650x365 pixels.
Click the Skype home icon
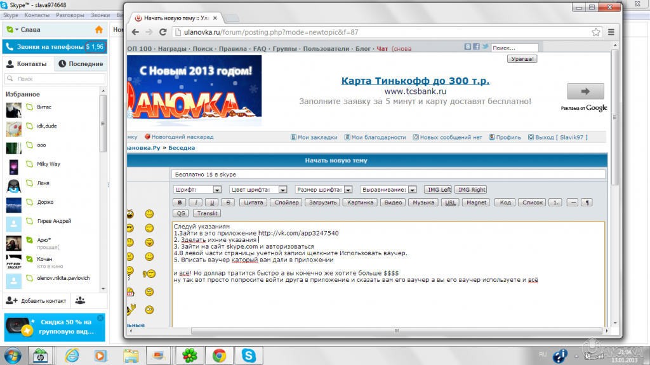coord(98,29)
